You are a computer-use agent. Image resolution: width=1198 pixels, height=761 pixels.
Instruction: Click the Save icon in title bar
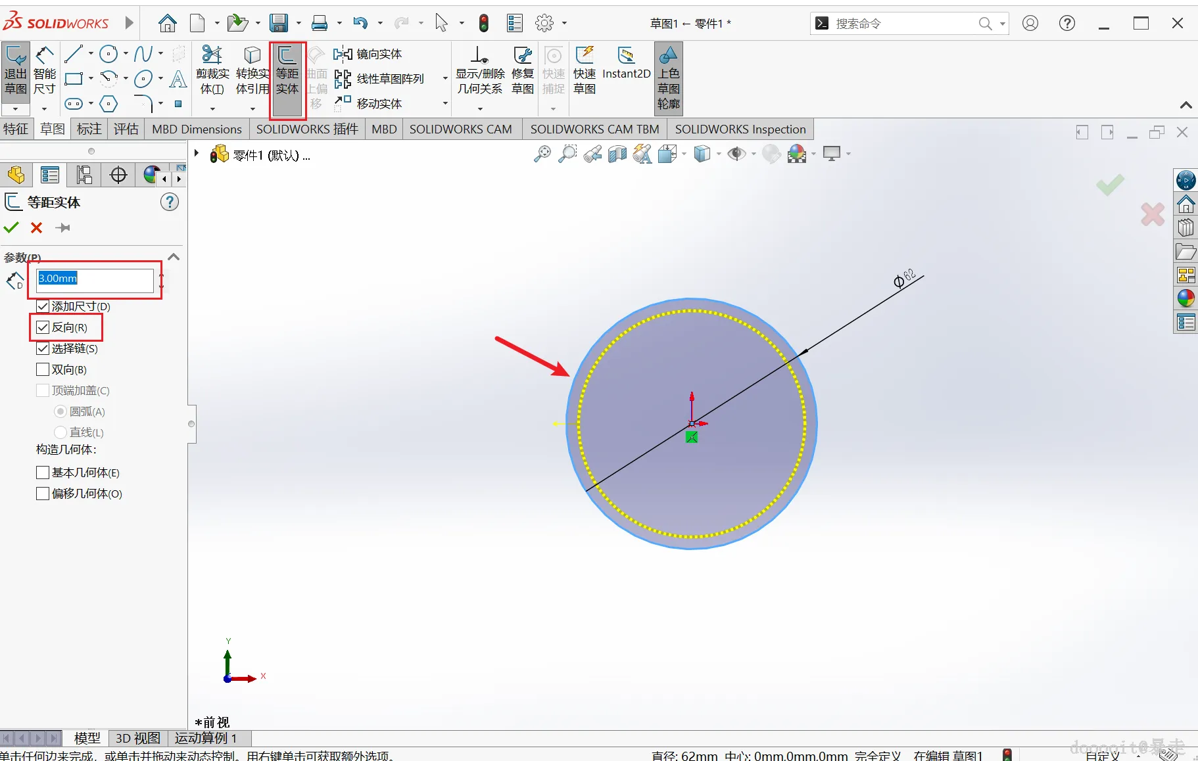(279, 24)
